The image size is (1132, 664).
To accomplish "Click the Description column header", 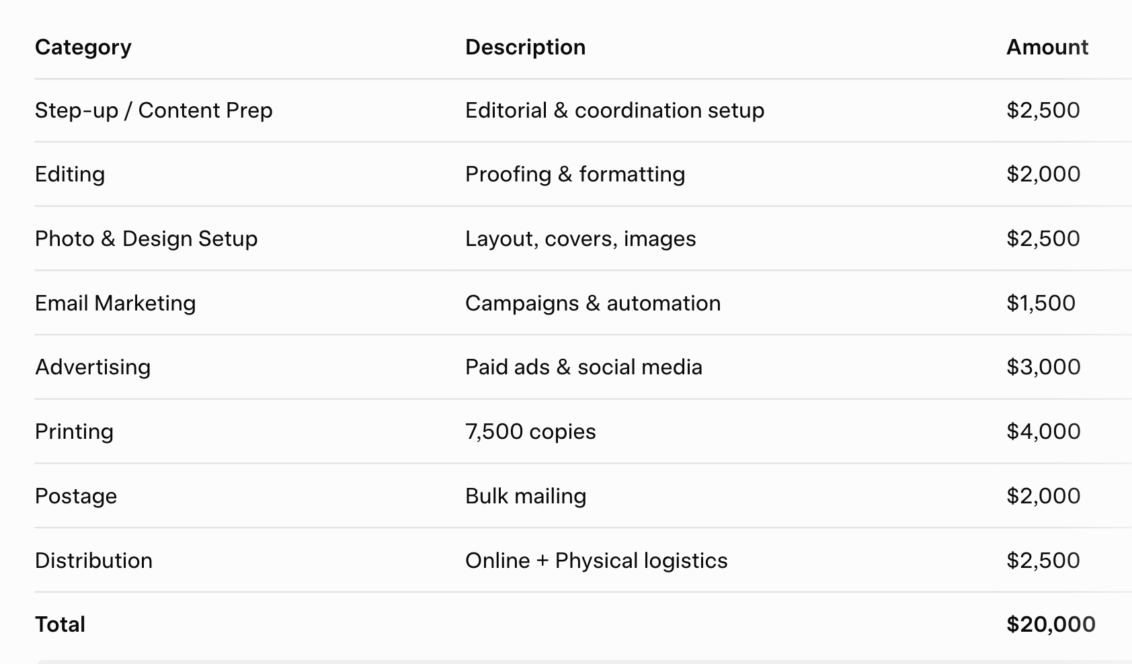I will (x=525, y=47).
